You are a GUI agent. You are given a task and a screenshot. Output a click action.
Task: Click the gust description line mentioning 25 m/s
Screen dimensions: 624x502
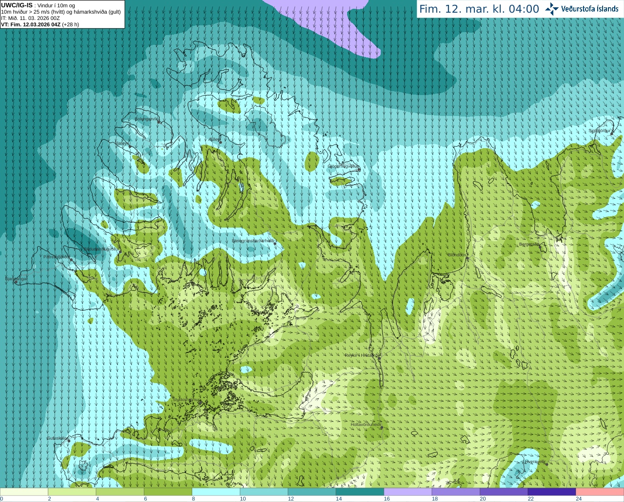(x=61, y=12)
